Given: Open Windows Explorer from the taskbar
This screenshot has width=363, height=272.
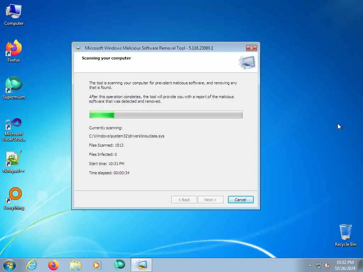Looking at the screenshot, I should click(x=76, y=265).
